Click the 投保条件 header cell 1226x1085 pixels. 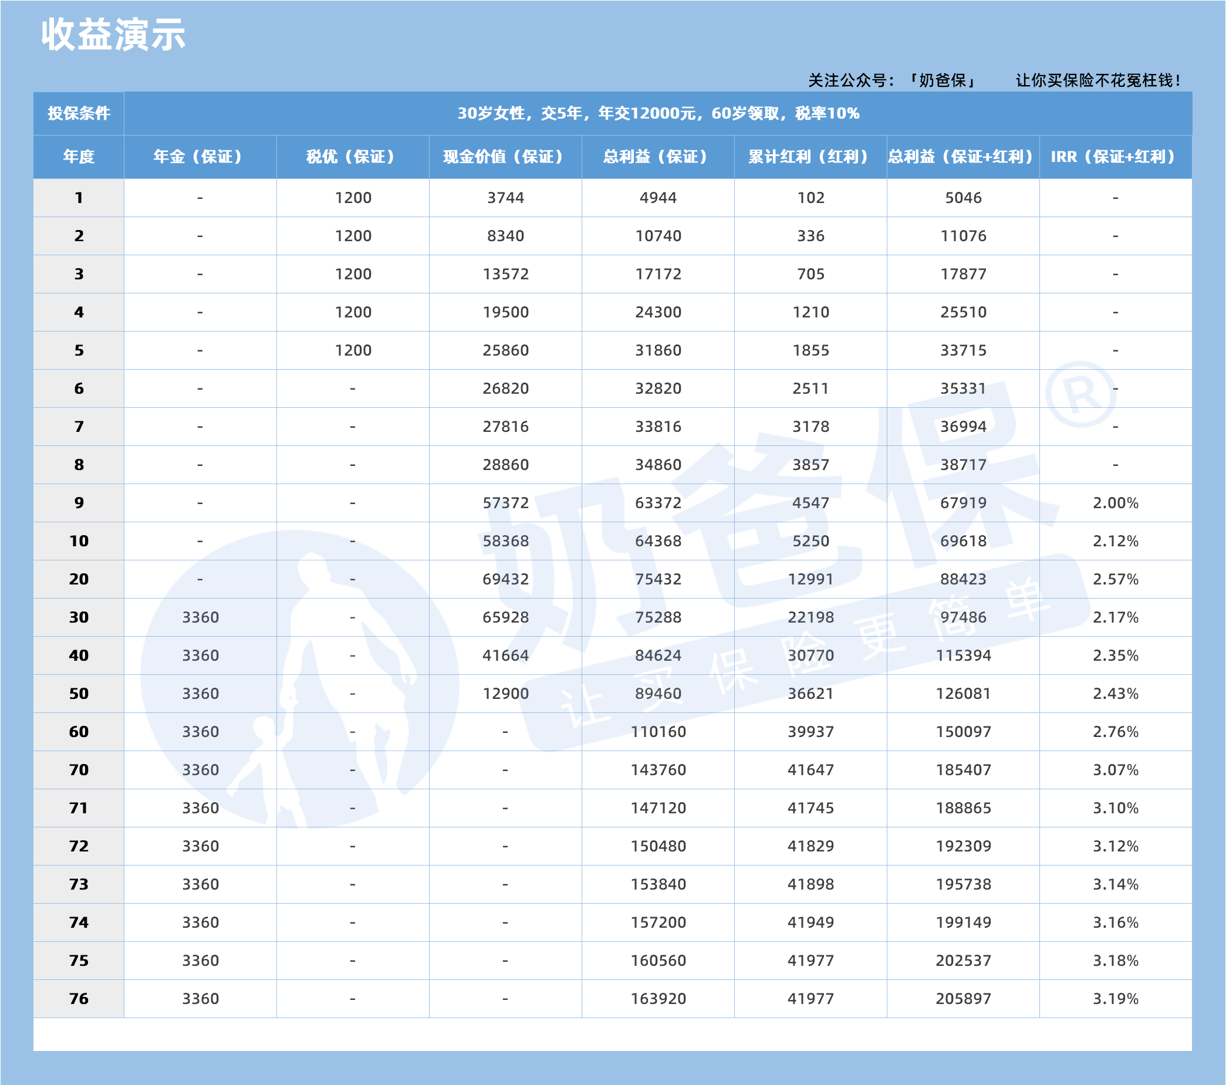point(79,113)
